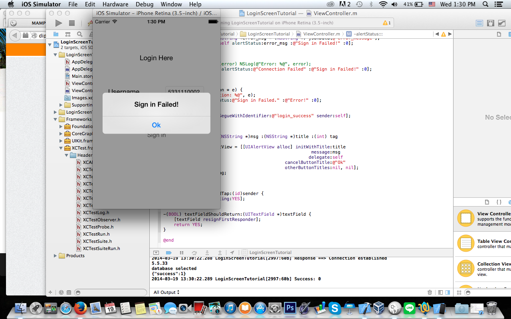Collapse the XCTest.framework Headers folder
The height and width of the screenshot is (319, 511).
[x=66, y=155]
